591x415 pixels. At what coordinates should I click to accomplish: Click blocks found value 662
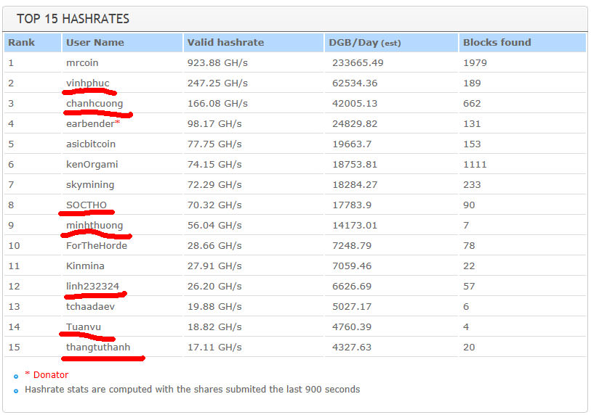[472, 104]
